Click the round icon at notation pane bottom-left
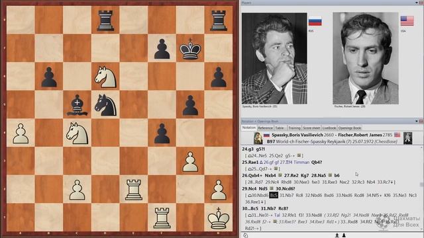The width and height of the screenshot is (424, 238). click(245, 235)
